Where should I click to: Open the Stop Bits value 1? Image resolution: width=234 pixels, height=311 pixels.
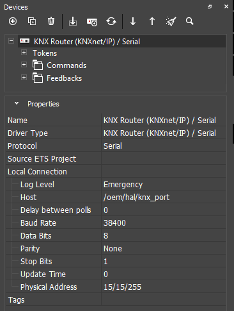164,261
